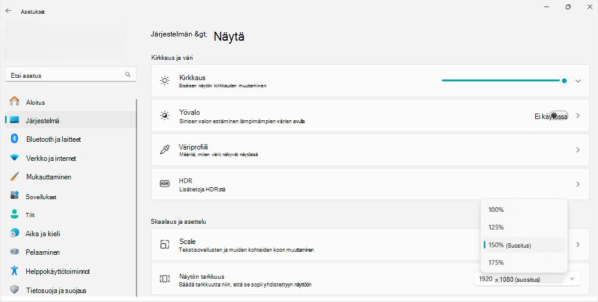Click the Järjestelmän breadcrumb link
Screen dimensions: 598x302
point(179,34)
